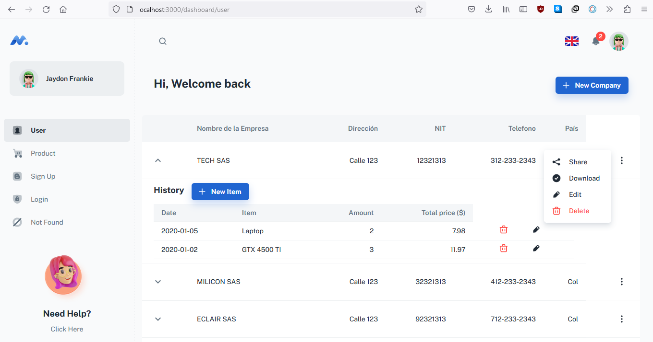Edit the Laptop history item
653x342 pixels.
[536, 230]
